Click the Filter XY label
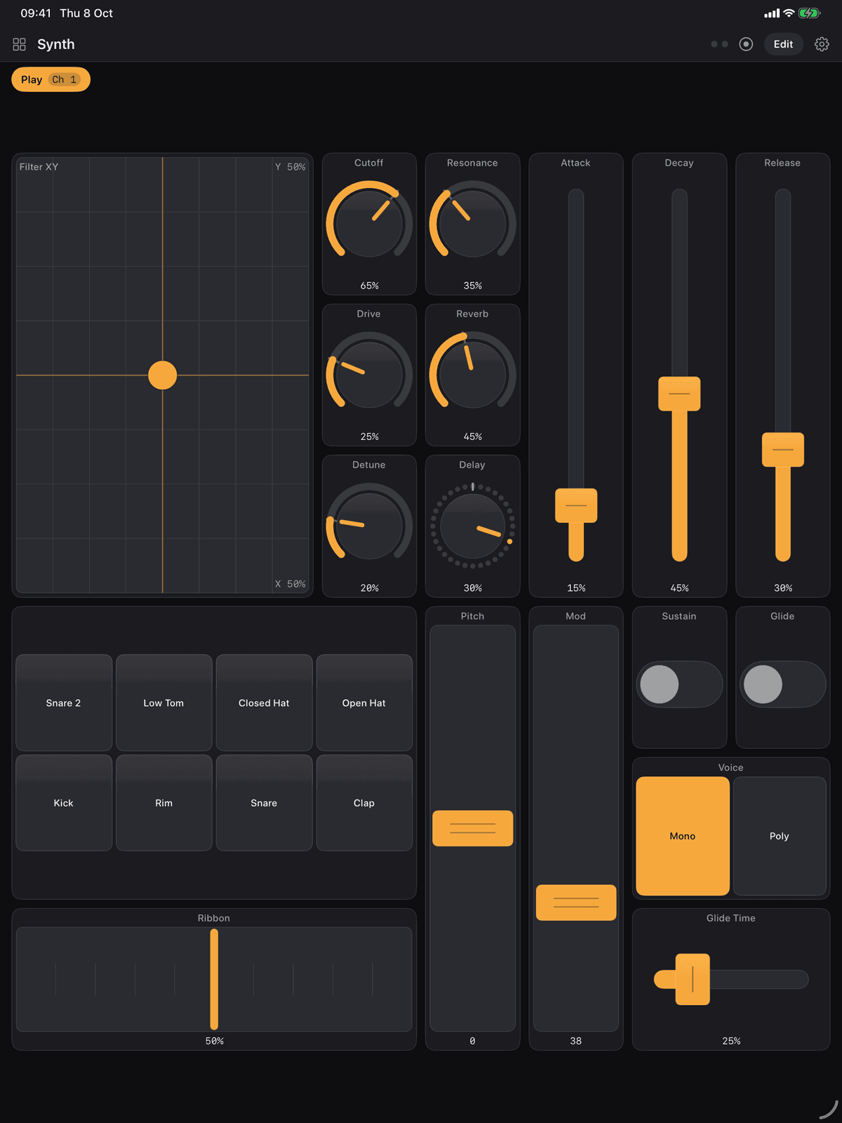Screen dimensions: 842x1123 point(39,167)
